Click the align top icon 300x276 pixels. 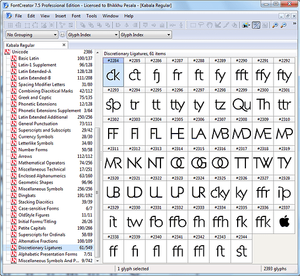(146, 25)
